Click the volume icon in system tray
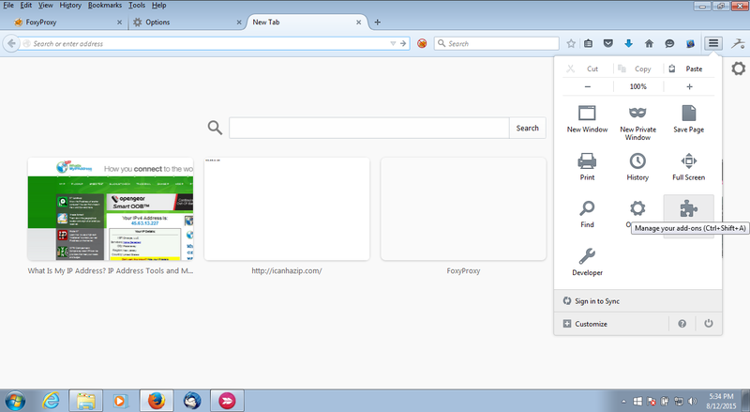Screen dimensions: 750x412 (692, 402)
